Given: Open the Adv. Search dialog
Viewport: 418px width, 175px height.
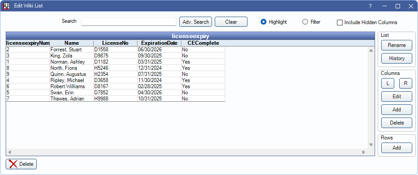Looking at the screenshot, I should pyautogui.click(x=196, y=22).
